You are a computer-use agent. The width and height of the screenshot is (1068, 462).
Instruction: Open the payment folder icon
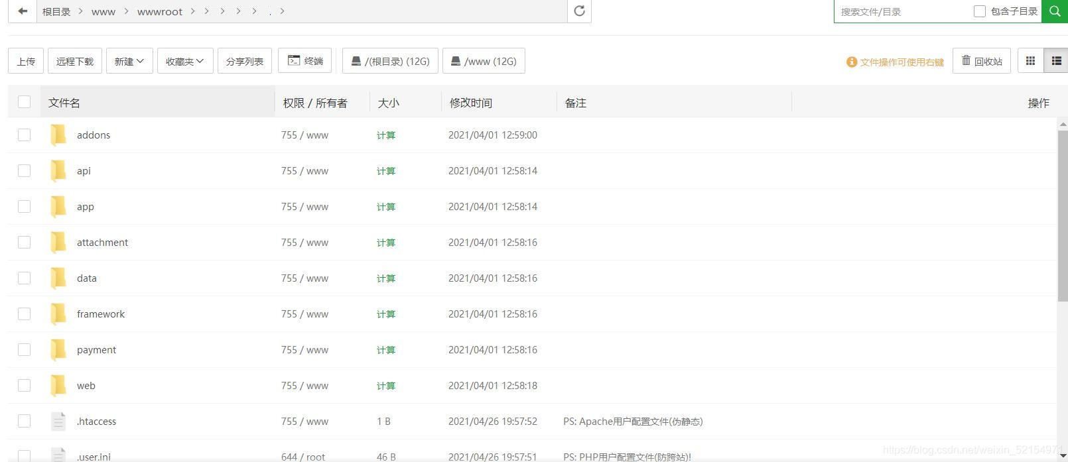58,349
